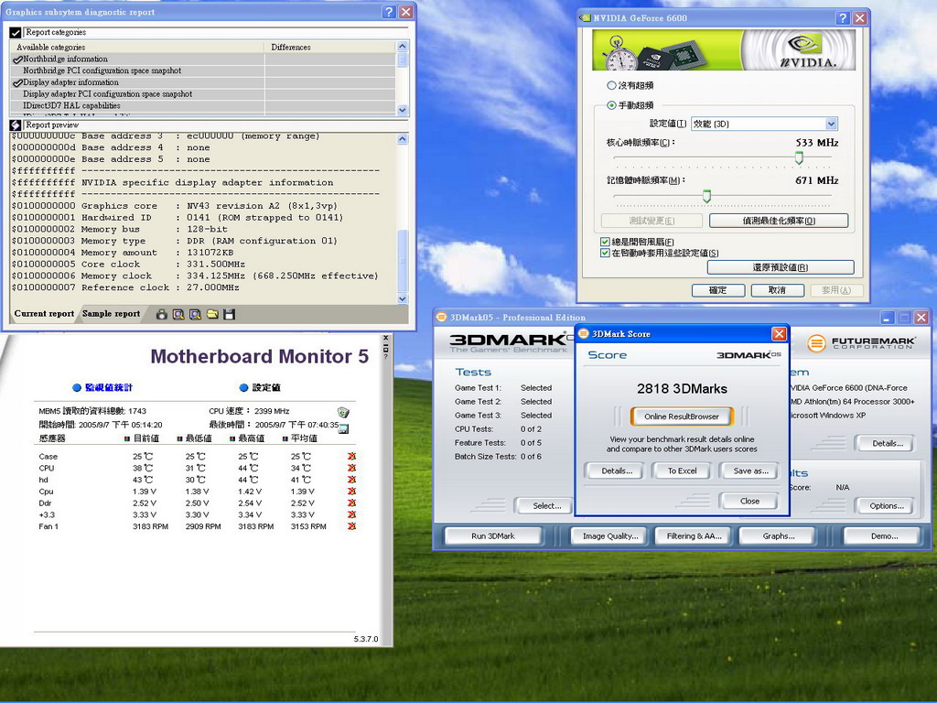Switch to Sample report tab
Screen dimensions: 937x703
[x=111, y=314]
